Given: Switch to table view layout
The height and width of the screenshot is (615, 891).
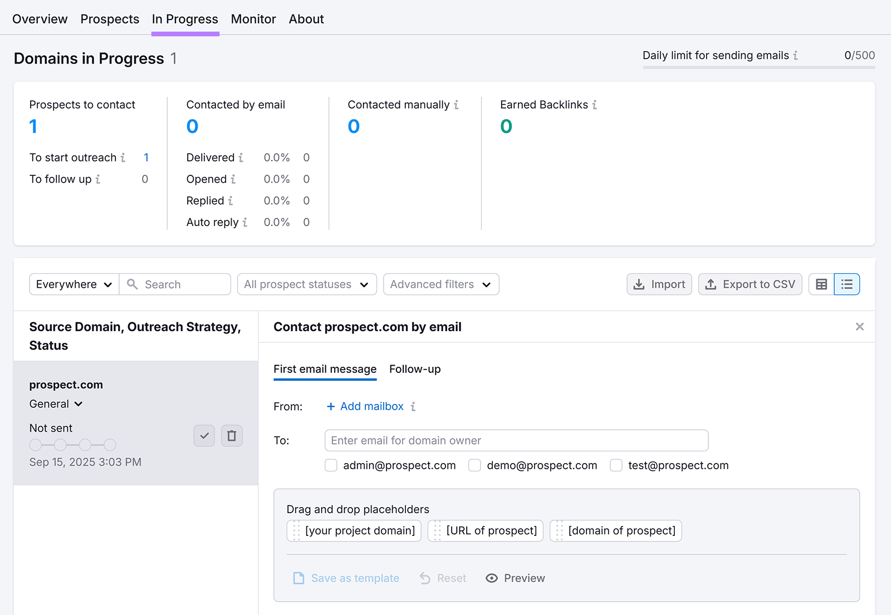Looking at the screenshot, I should 821,284.
